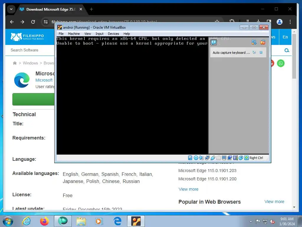Click the display indicator in VirtualBox status bar
302x227 pixels.
tap(224, 158)
